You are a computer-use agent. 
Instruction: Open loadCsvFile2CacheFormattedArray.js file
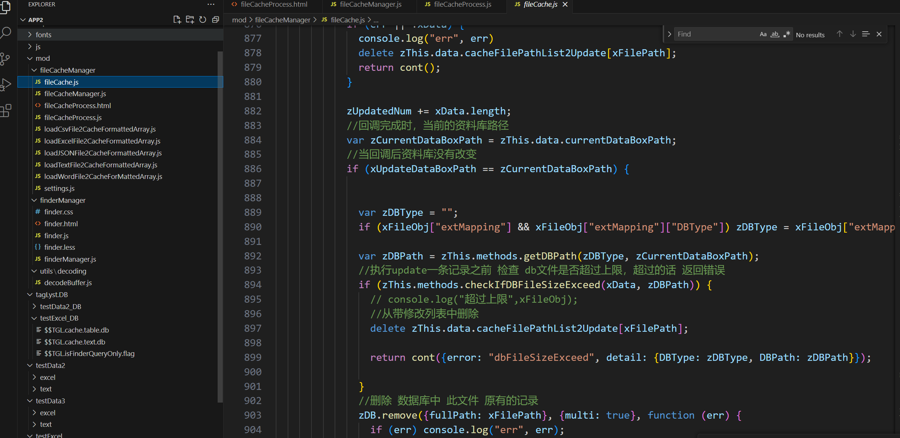120,129
